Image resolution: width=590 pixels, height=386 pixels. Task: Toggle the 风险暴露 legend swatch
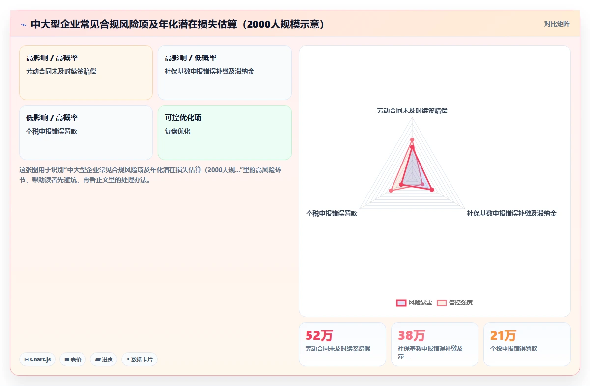[x=401, y=303]
